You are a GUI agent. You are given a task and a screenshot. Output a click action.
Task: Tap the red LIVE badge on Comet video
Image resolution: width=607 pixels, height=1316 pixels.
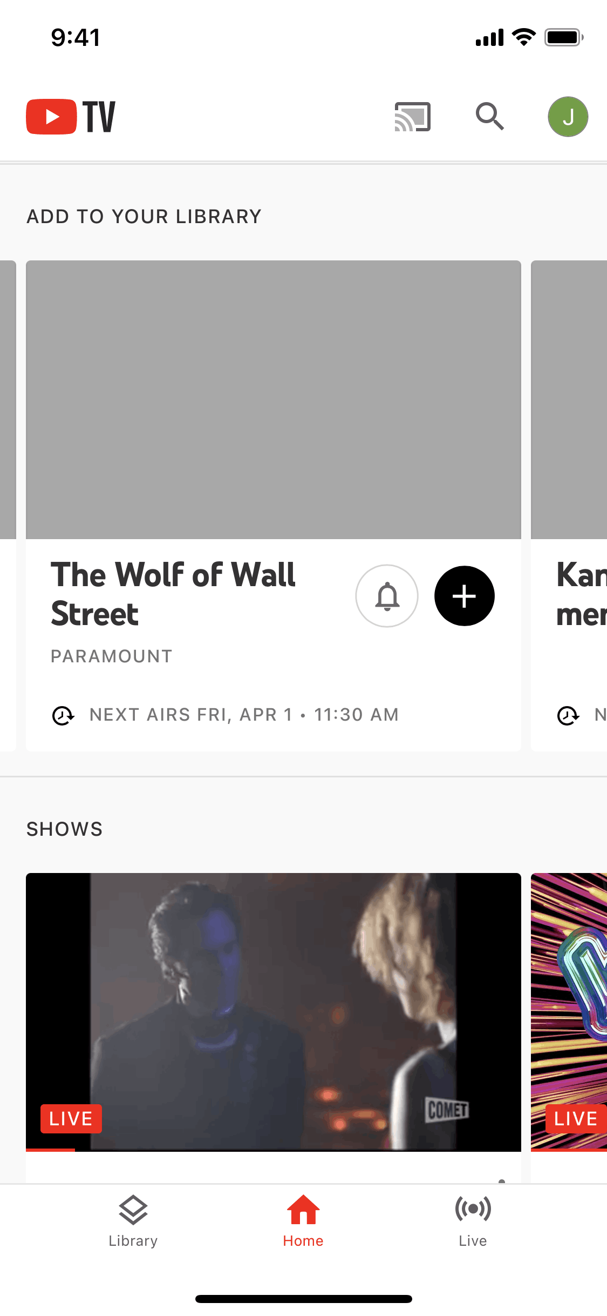(x=71, y=1118)
